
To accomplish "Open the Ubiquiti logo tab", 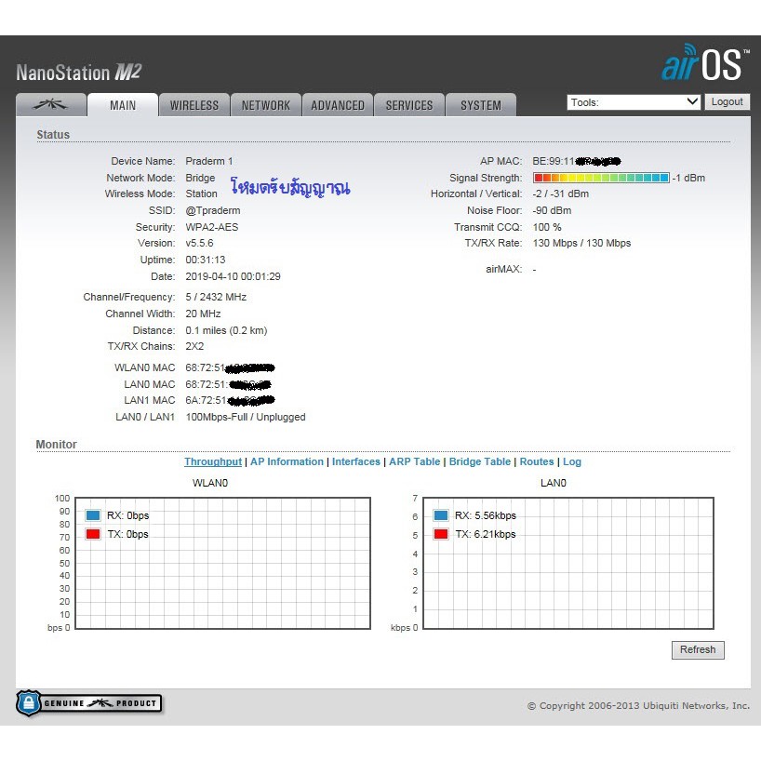I will (x=50, y=105).
